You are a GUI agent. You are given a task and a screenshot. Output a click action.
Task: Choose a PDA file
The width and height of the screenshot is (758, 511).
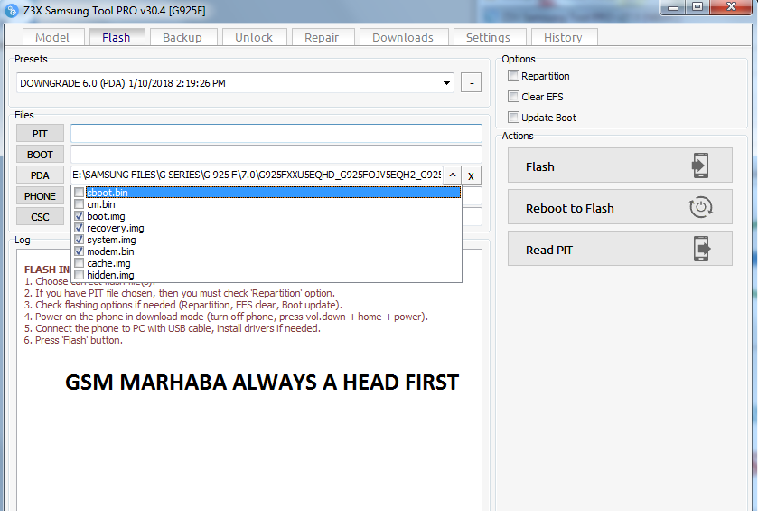point(40,175)
